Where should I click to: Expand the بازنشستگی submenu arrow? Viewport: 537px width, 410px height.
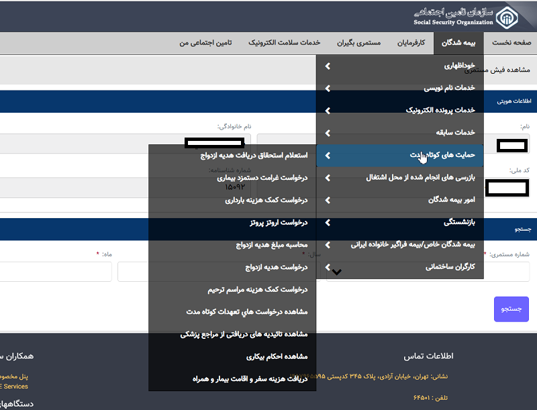328,222
